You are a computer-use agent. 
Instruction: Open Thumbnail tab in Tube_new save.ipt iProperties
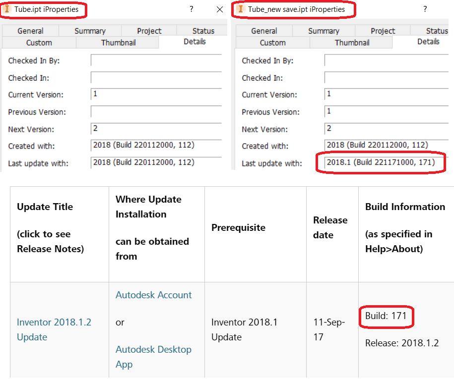(352, 43)
